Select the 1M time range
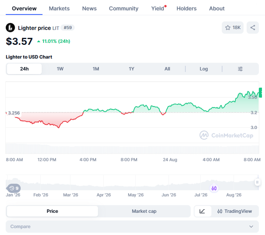The width and height of the screenshot is (265, 235). 96,69
